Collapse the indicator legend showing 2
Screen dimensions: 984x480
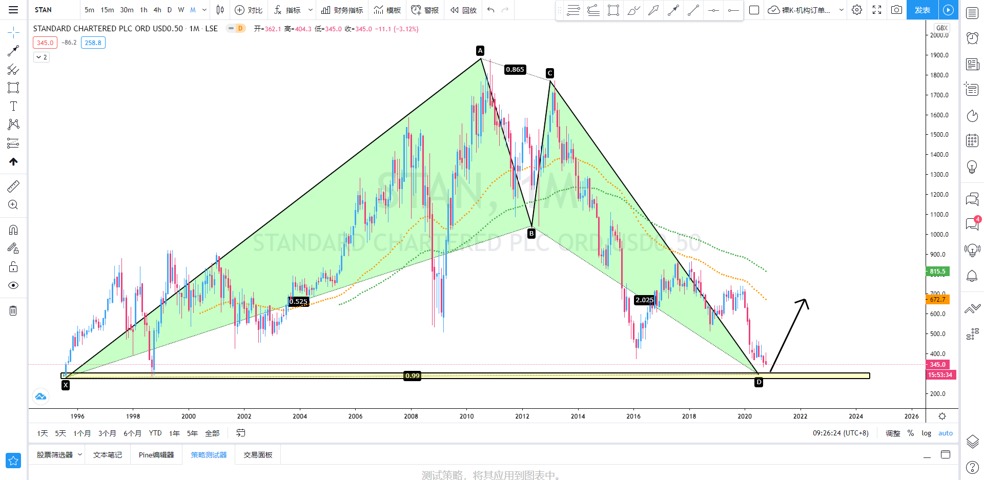42,57
